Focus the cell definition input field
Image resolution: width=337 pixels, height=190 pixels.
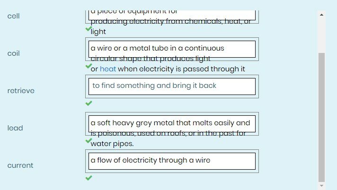point(173,15)
